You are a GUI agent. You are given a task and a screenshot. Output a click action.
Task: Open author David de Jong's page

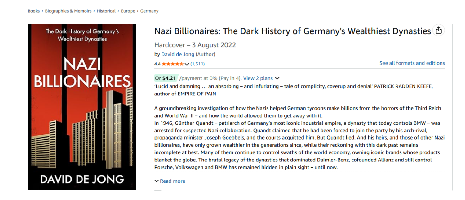178,54
